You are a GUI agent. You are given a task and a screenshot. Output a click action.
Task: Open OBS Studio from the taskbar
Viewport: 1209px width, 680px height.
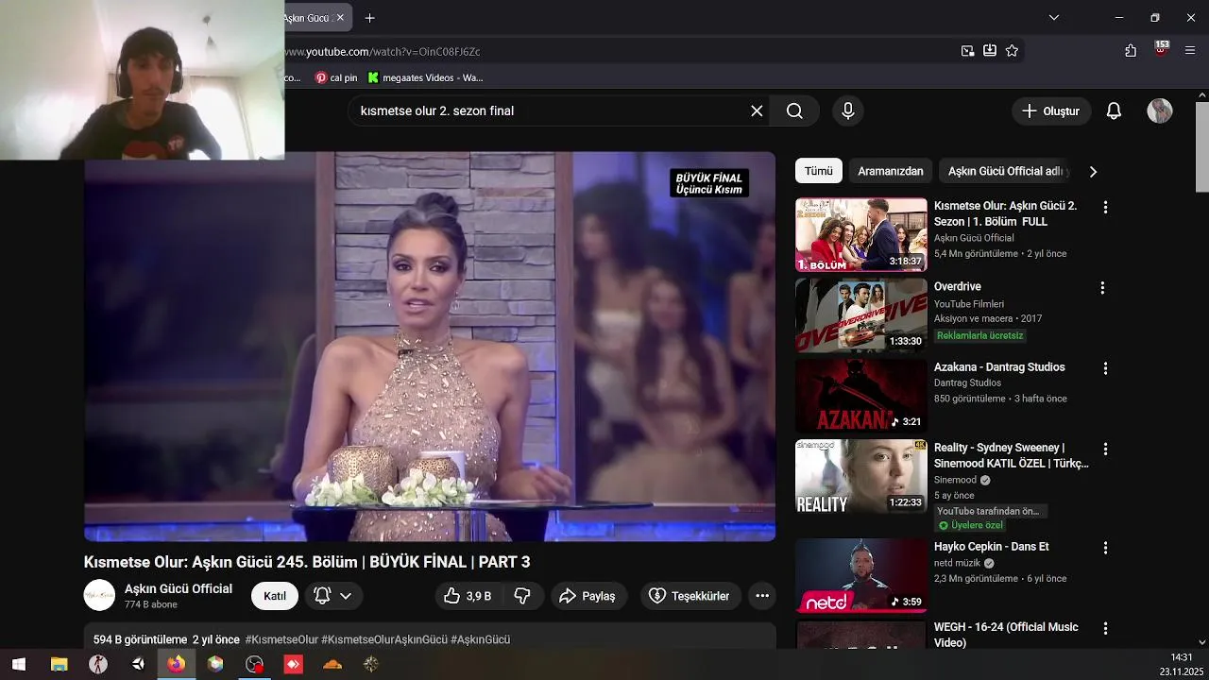pos(254,664)
